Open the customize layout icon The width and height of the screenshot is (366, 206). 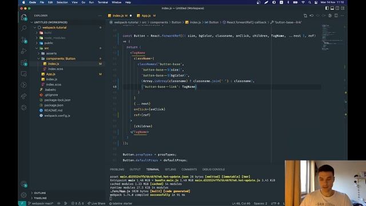[343, 8]
